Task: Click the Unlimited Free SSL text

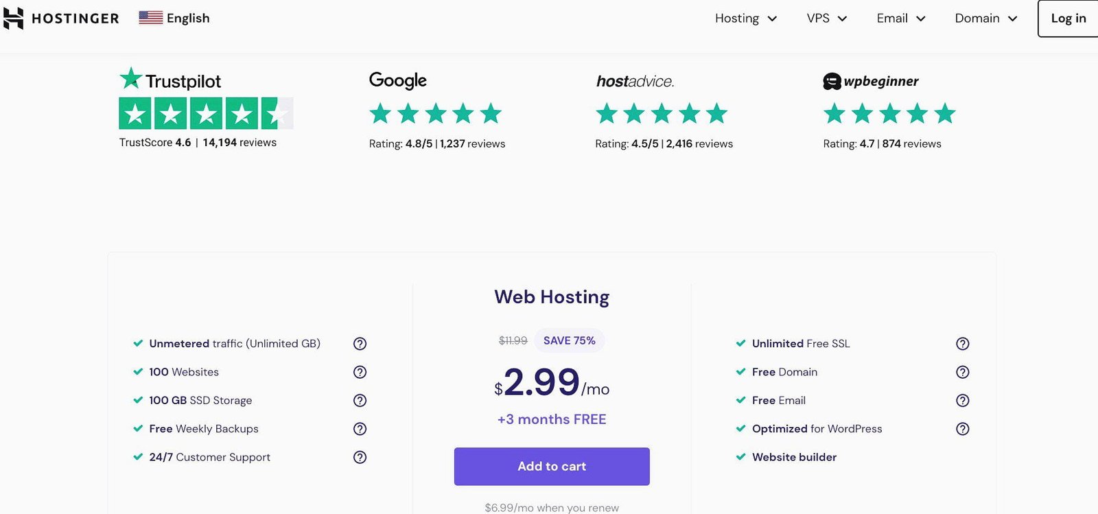Action: coord(801,344)
